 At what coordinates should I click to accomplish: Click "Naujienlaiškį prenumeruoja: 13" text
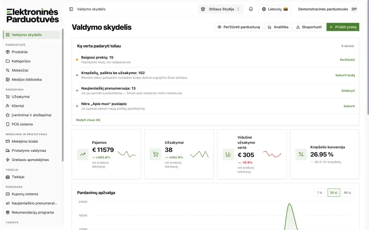point(108,88)
